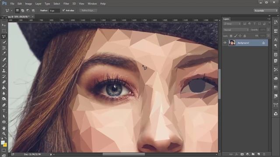Filter layers by adjustment layers
Viewport: 280px width, 157px height.
click(250, 24)
